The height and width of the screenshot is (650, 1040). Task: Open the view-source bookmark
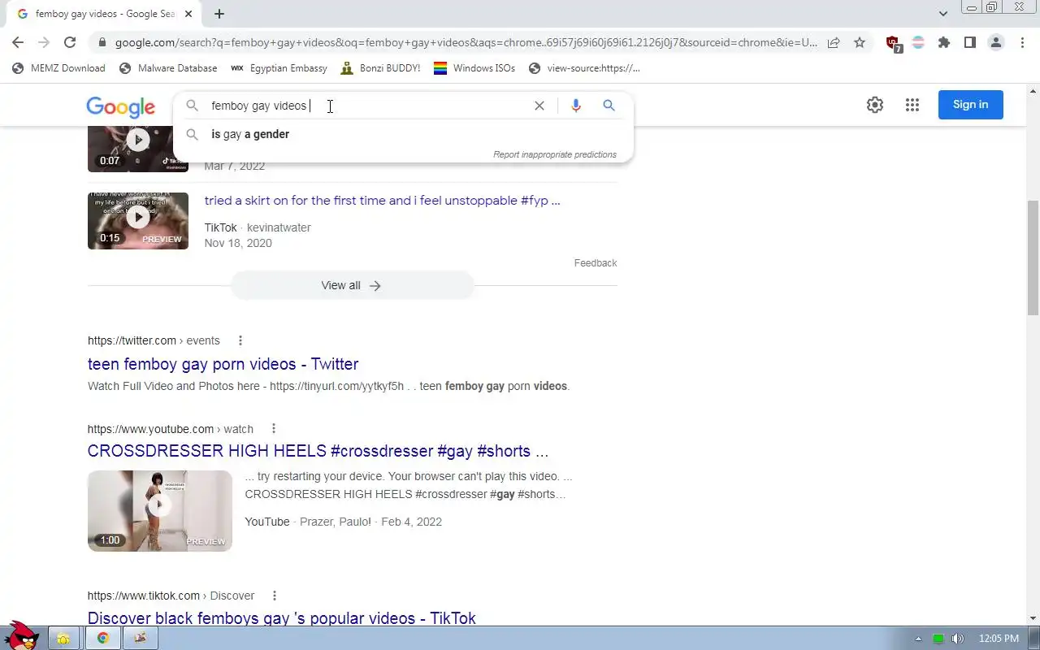tap(584, 68)
